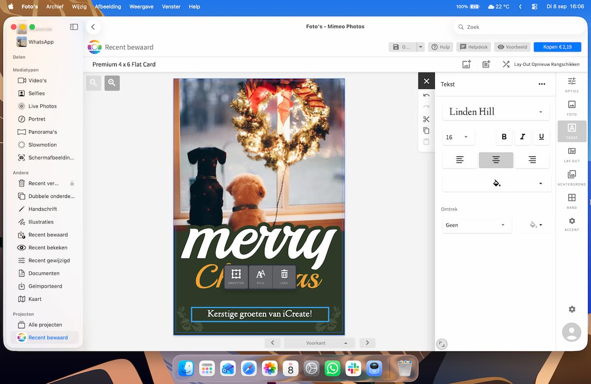Image resolution: width=591 pixels, height=384 pixels.
Task: Open the Achtergrond panel
Action: (x=572, y=177)
